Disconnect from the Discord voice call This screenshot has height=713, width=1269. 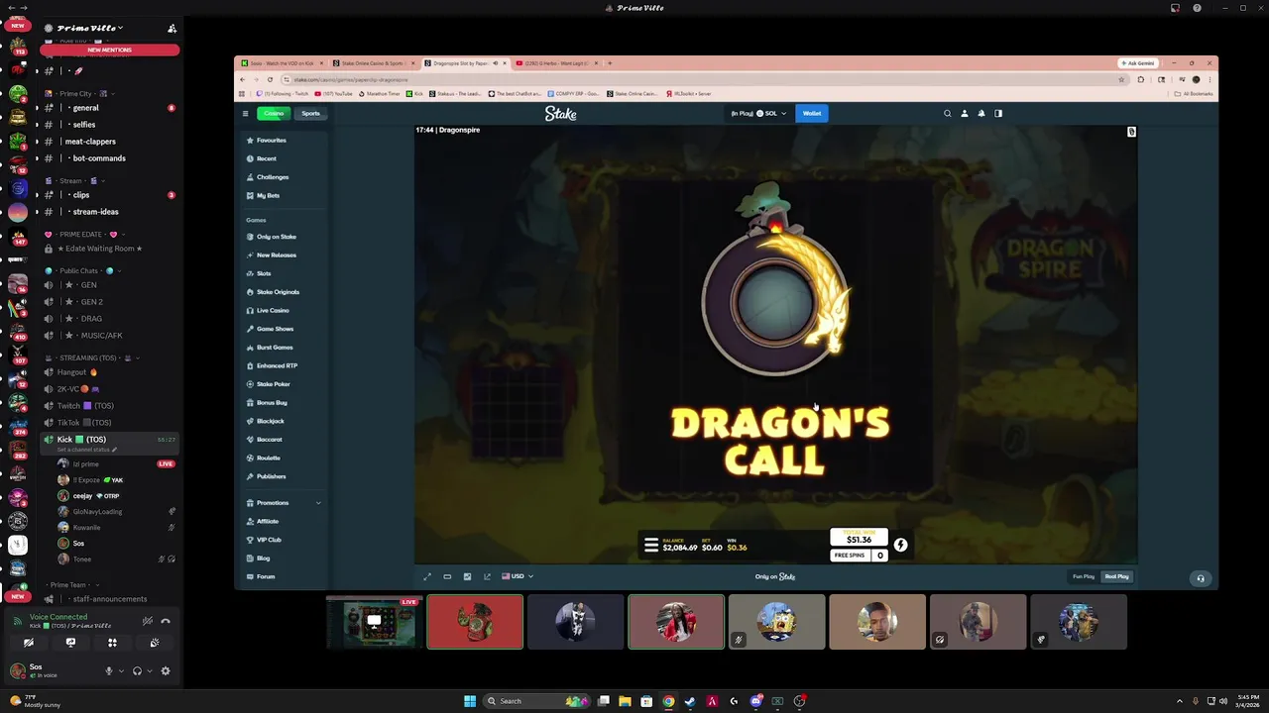click(x=166, y=621)
